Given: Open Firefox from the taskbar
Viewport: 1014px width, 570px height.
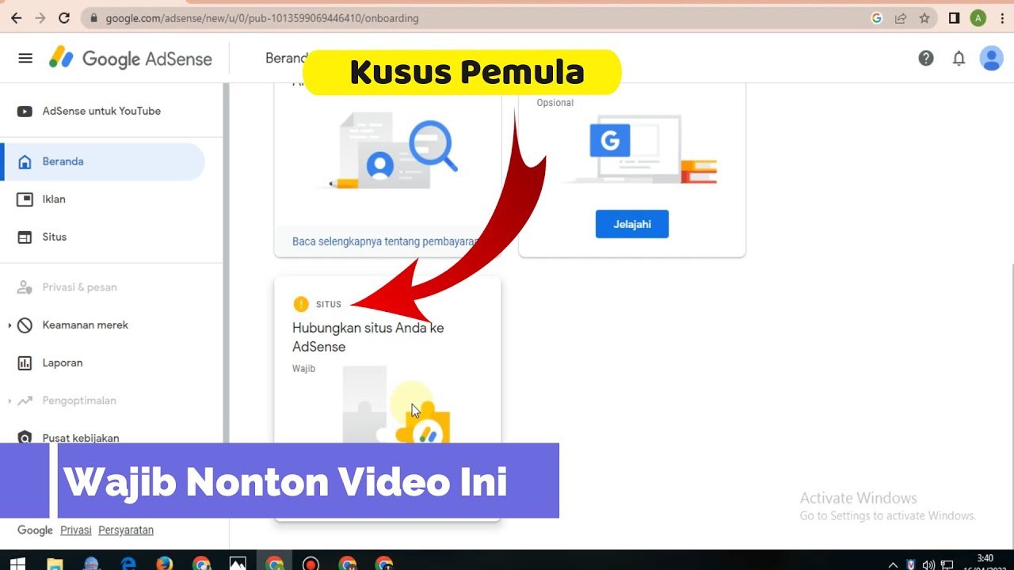Looking at the screenshot, I should click(165, 564).
